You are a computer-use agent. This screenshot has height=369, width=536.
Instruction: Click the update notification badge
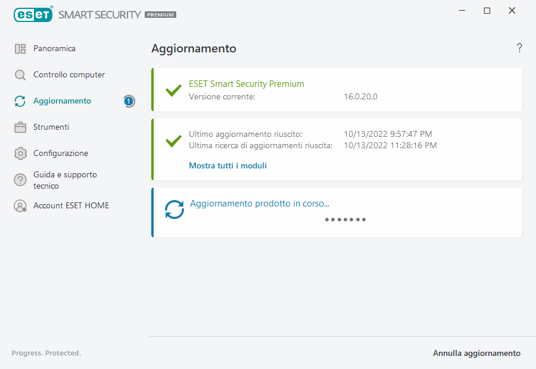click(x=129, y=101)
